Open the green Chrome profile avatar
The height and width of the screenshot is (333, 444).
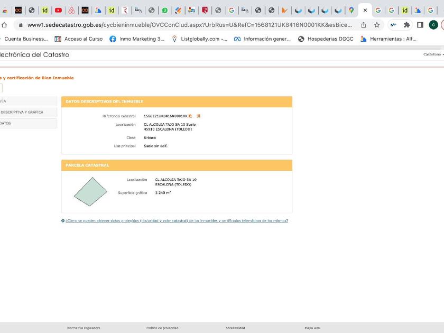[x=433, y=25]
